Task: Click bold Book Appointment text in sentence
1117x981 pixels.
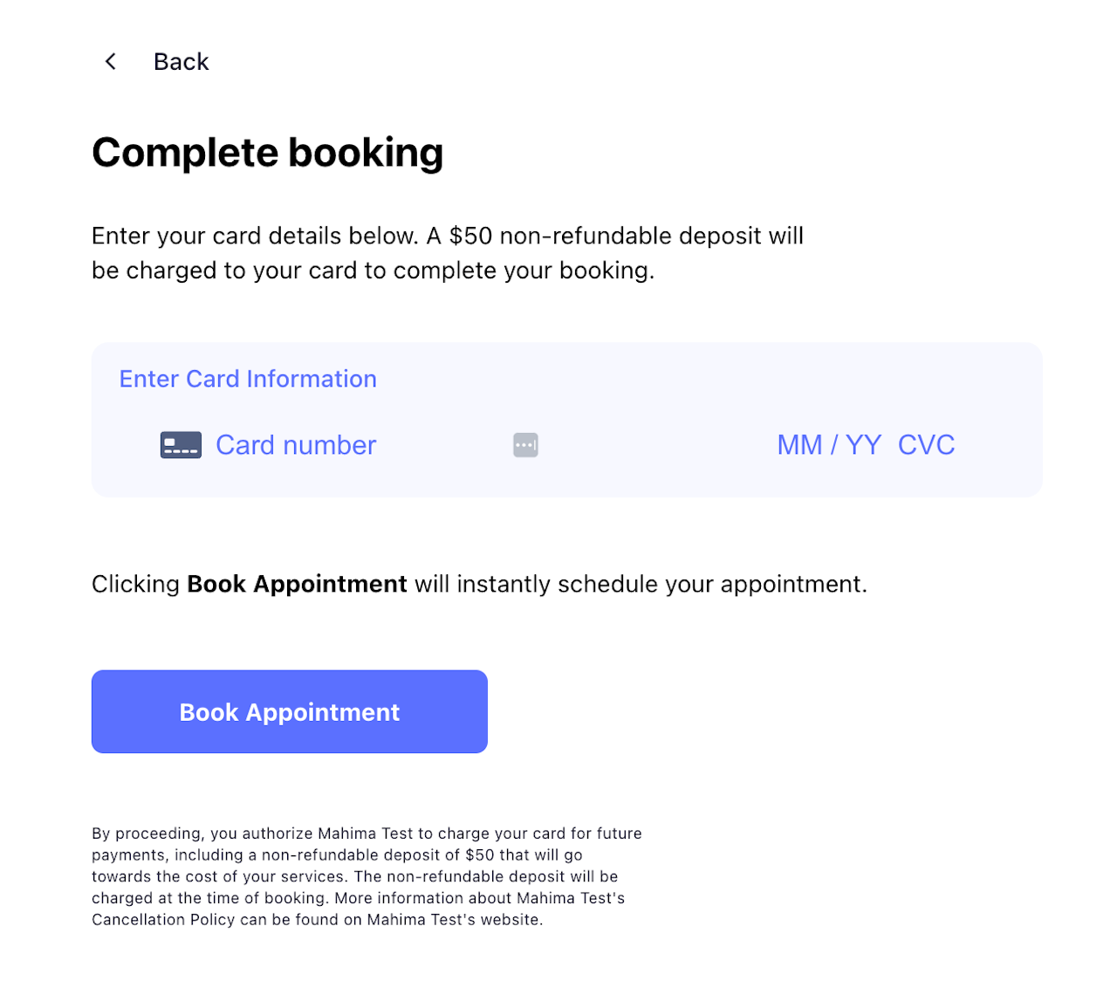Action: (x=297, y=584)
